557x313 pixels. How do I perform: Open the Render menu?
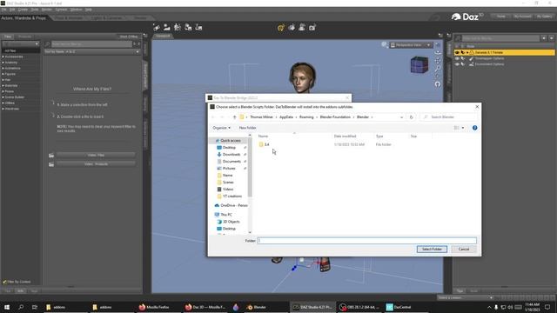point(46,10)
